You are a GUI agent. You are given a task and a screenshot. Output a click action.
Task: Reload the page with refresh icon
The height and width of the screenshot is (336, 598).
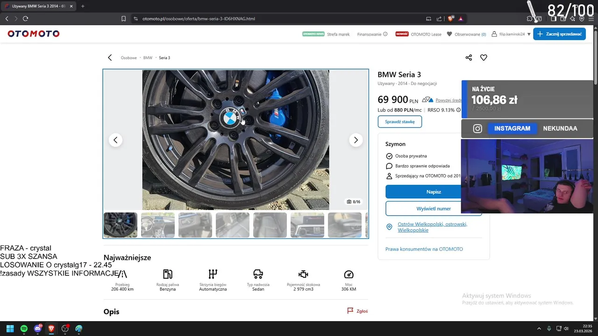pos(25,19)
